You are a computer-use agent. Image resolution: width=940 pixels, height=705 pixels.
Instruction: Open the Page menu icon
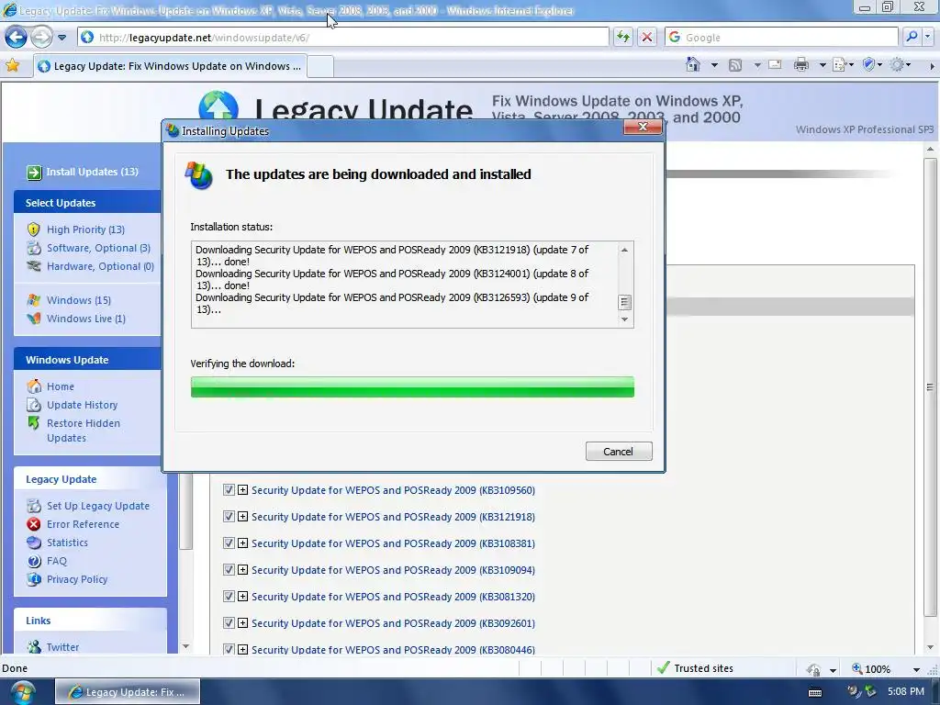click(x=843, y=65)
